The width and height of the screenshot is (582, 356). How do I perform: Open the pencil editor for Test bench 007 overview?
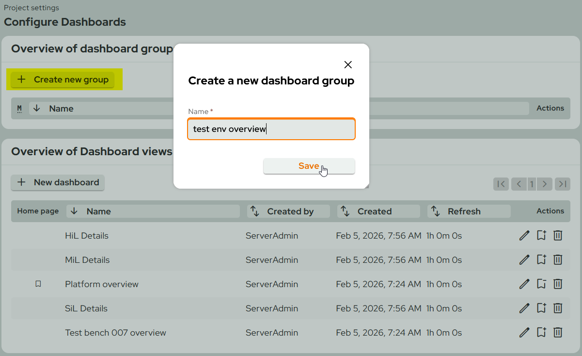point(524,332)
